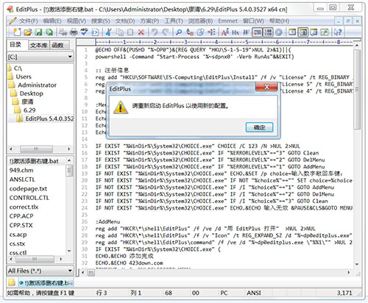The height and width of the screenshot is (303, 368).
Task: Select the 6.29 folder in directory tree
Action: click(x=29, y=110)
